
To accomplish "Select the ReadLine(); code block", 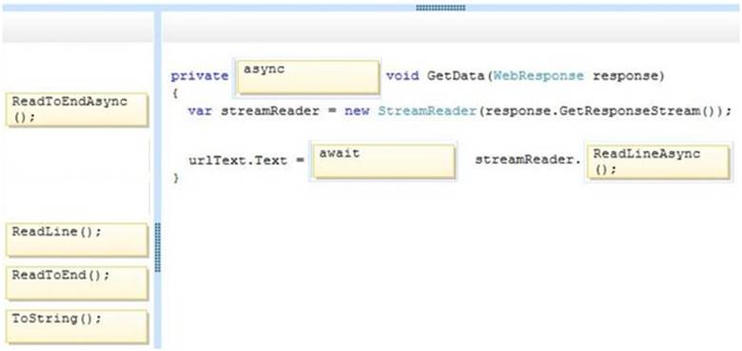I will point(77,240).
